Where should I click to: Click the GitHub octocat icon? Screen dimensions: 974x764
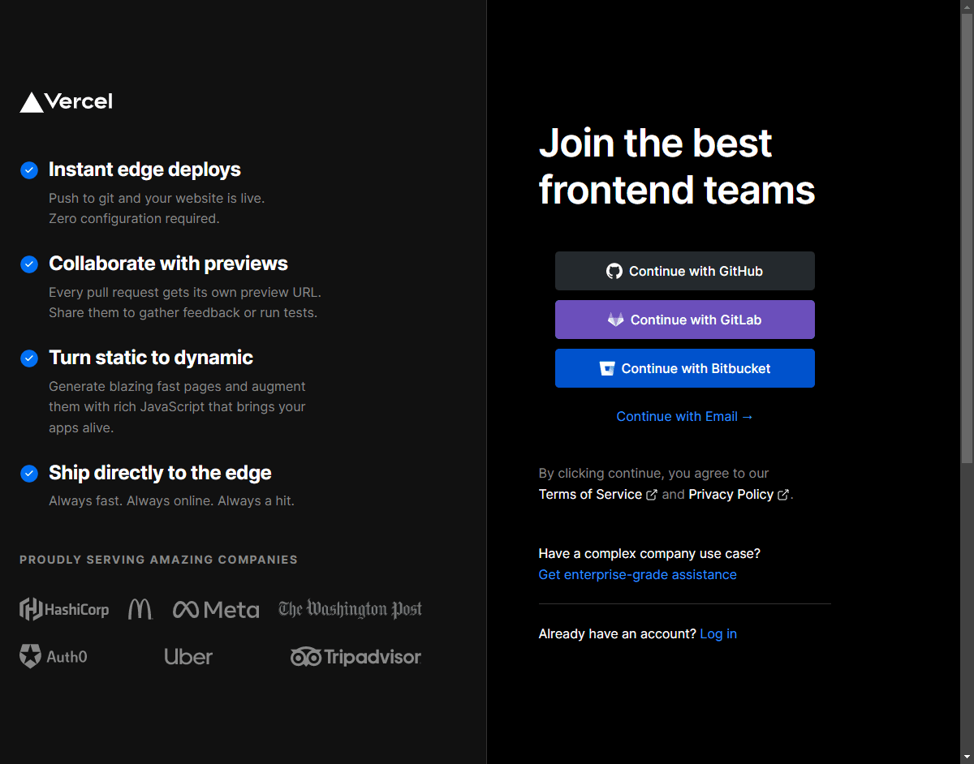(614, 271)
